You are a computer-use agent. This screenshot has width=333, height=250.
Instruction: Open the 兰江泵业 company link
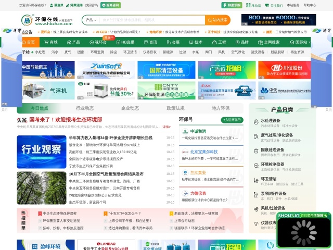click(x=198, y=172)
